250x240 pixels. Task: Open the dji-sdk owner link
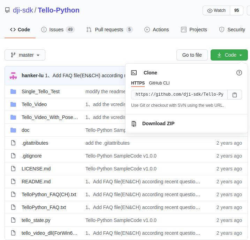pos(23,10)
